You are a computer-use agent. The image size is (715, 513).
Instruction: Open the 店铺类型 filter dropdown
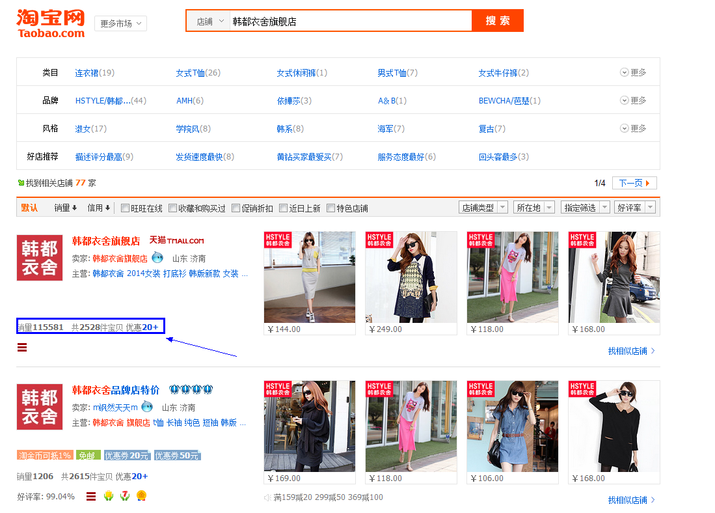[483, 208]
